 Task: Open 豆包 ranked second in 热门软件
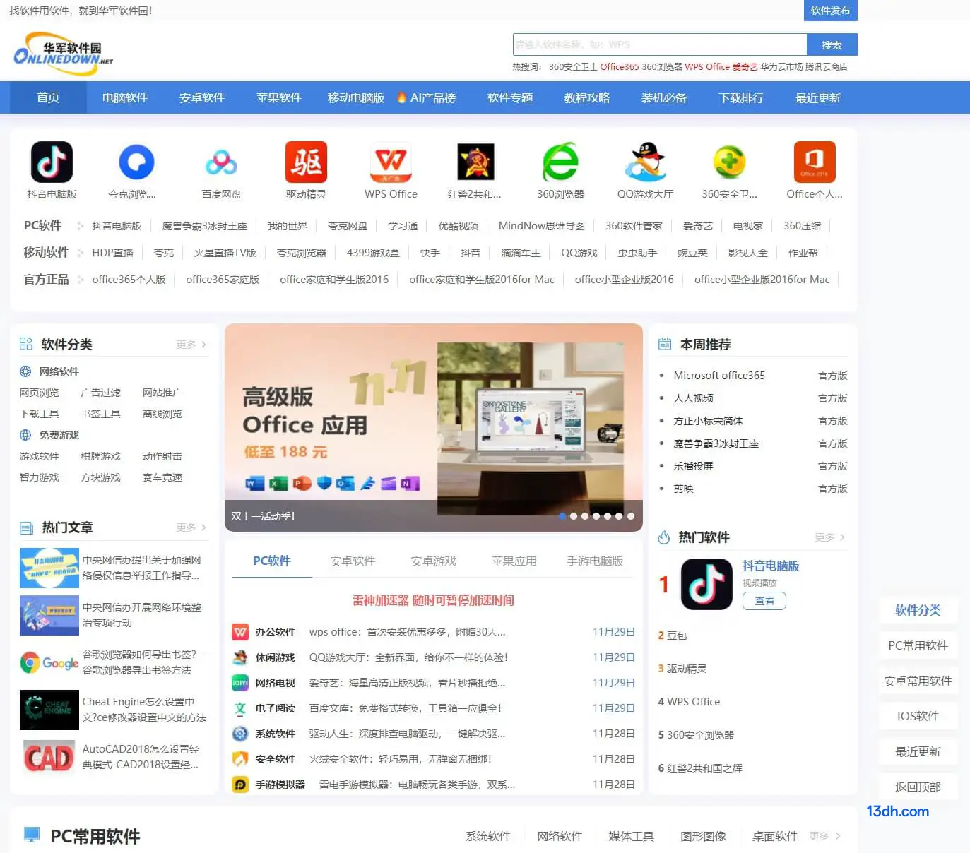[677, 636]
